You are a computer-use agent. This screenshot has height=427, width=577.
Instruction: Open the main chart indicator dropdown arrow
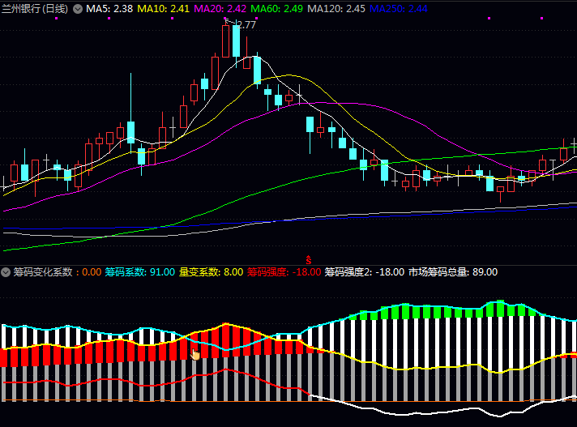pos(78,8)
